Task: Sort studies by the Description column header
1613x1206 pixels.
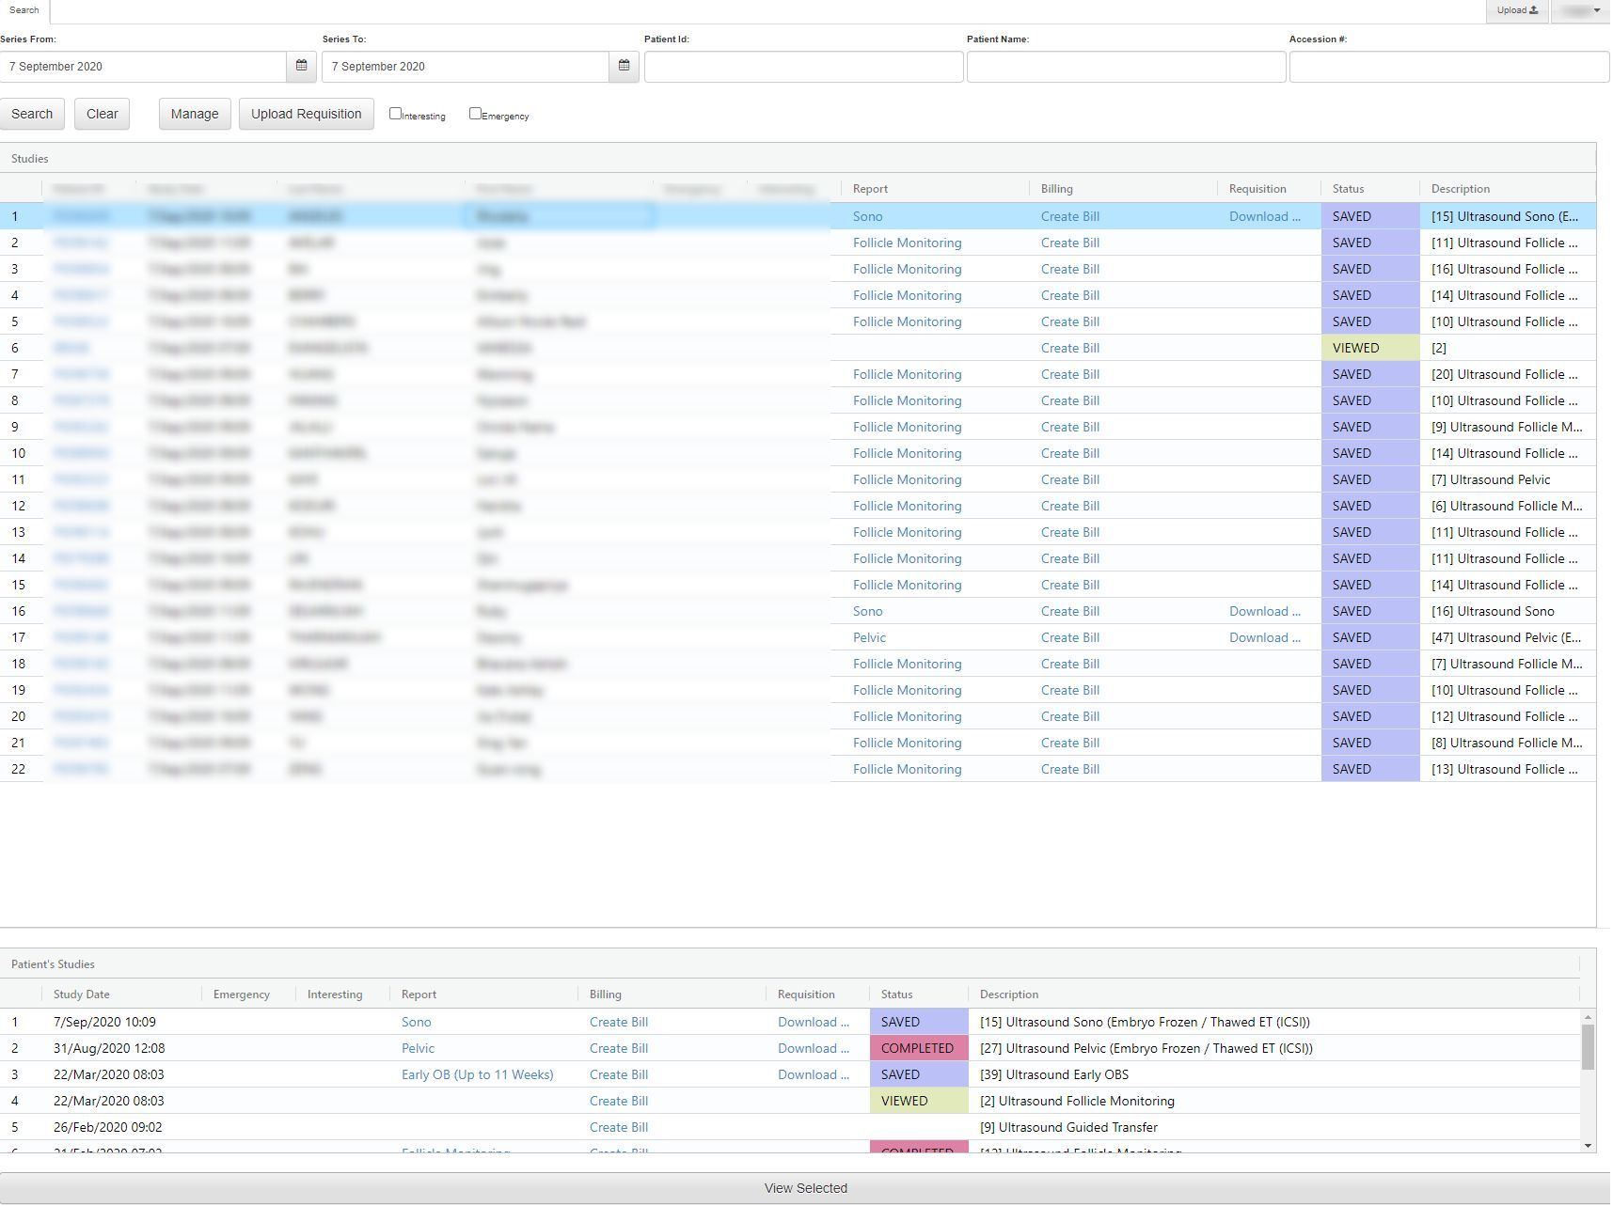Action: tap(1461, 188)
